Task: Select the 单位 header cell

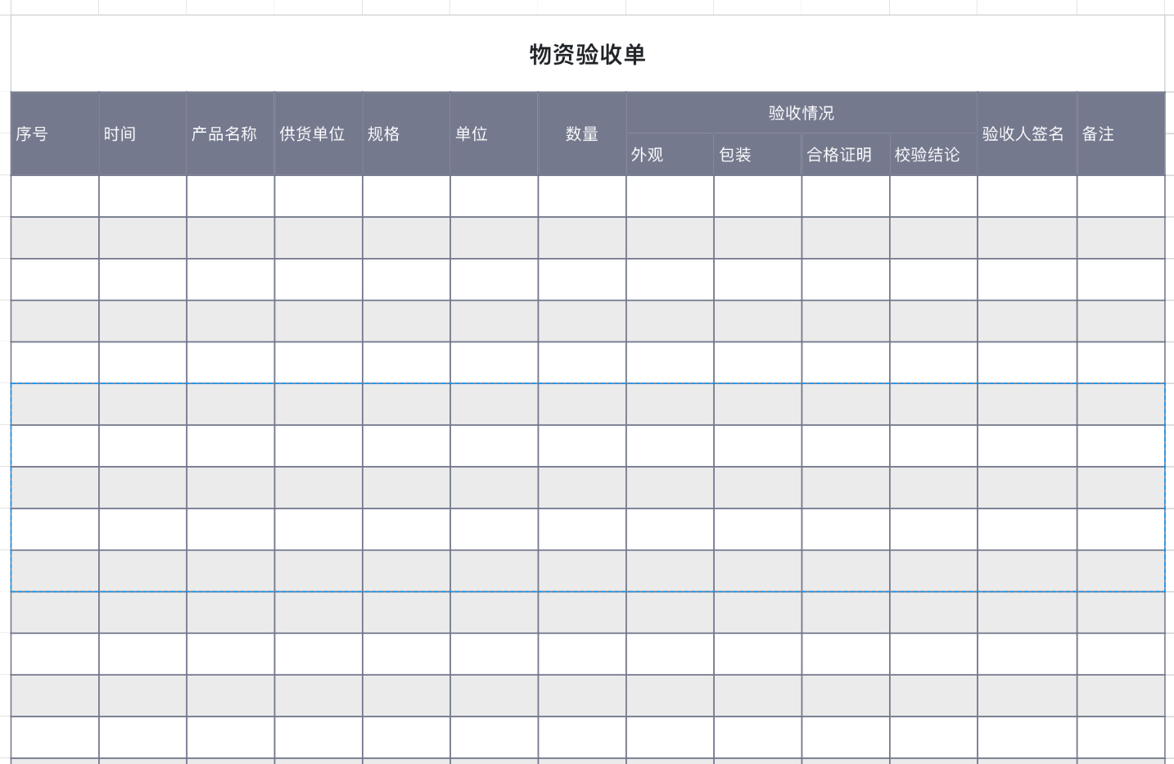Action: click(494, 133)
